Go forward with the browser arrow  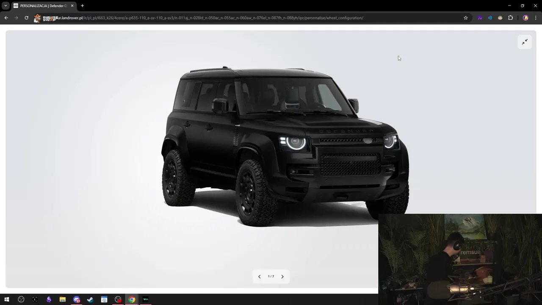(16, 18)
